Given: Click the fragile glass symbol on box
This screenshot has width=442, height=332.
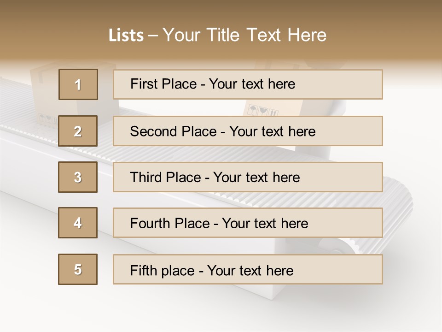Looking at the screenshot, I should (263, 111).
